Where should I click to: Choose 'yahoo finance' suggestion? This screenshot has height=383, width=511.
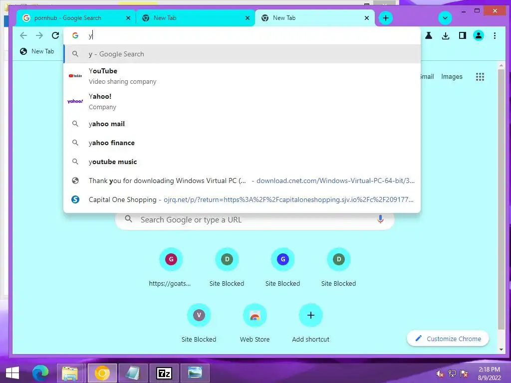pyautogui.click(x=242, y=143)
